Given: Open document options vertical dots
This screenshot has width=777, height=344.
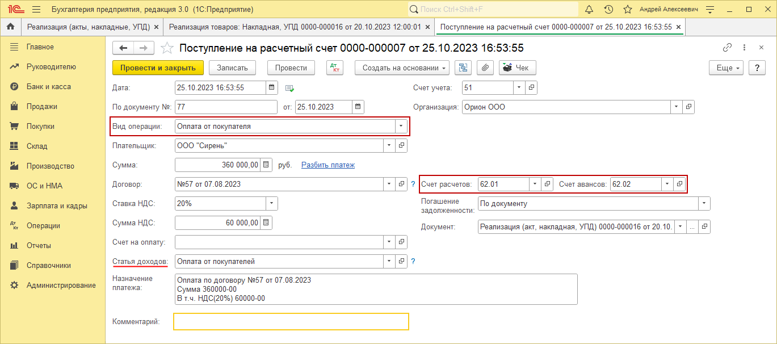Looking at the screenshot, I should pos(744,48).
